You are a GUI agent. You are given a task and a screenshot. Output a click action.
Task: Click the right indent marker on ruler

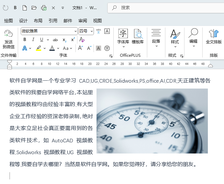[210, 66]
